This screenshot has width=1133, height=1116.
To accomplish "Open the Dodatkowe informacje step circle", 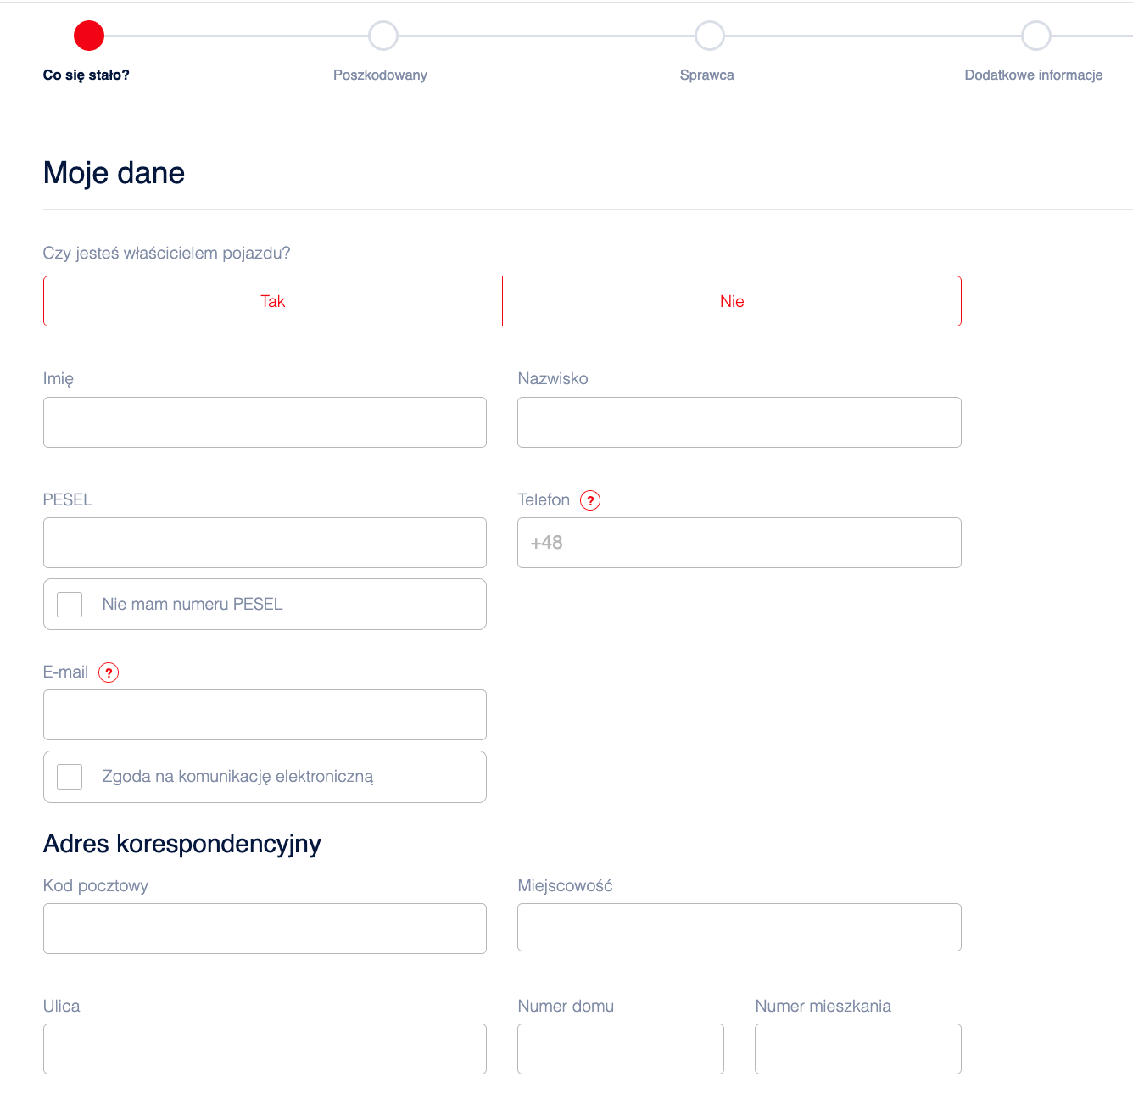I will coord(1035,36).
